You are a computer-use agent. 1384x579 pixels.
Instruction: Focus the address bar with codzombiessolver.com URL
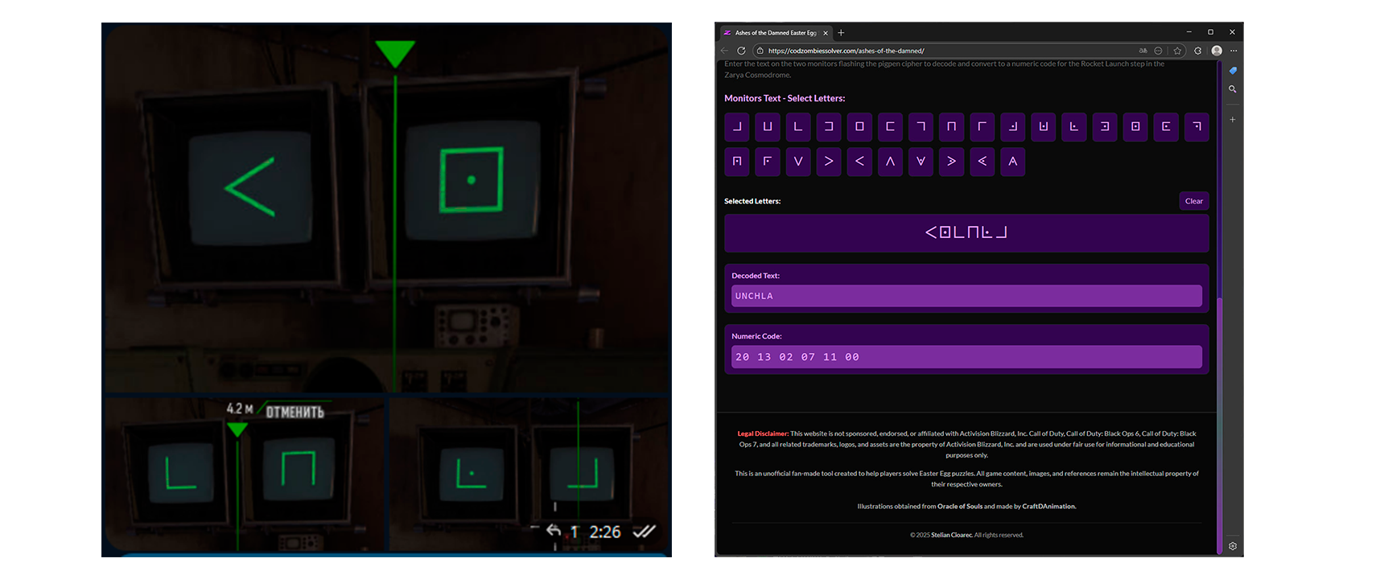tap(949, 51)
